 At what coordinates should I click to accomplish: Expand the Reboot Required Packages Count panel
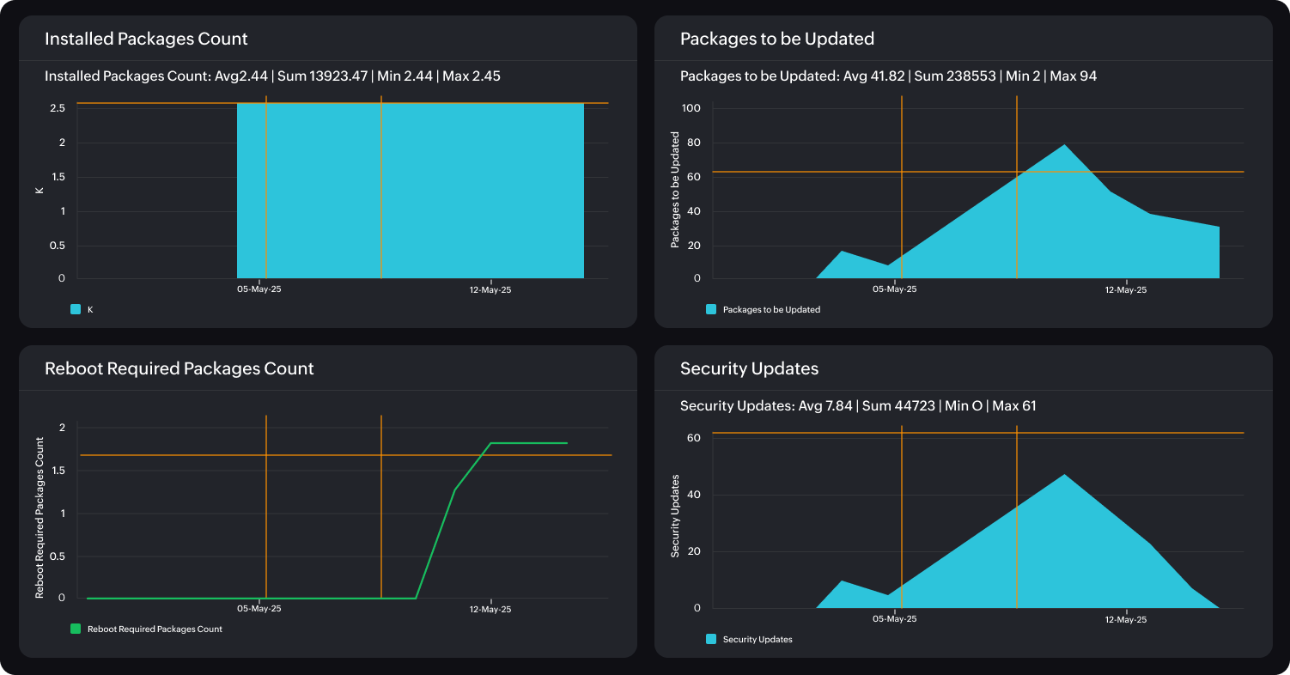point(180,368)
